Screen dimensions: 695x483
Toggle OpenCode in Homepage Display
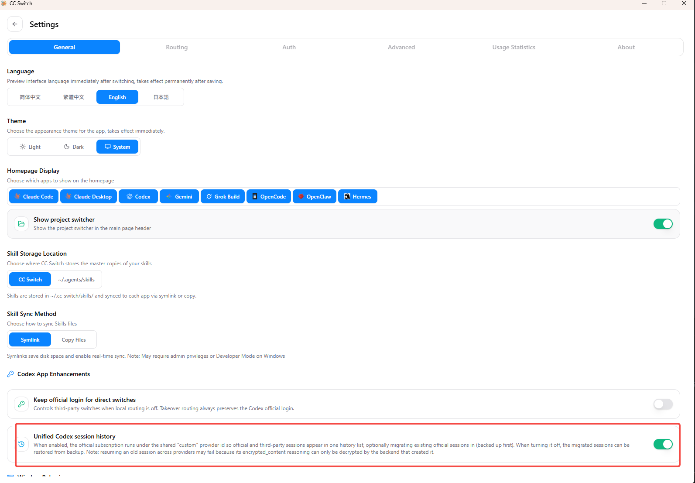269,196
